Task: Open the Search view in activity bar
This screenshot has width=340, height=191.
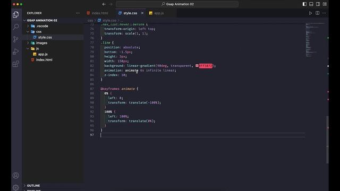Action: pyautogui.click(x=15, y=27)
